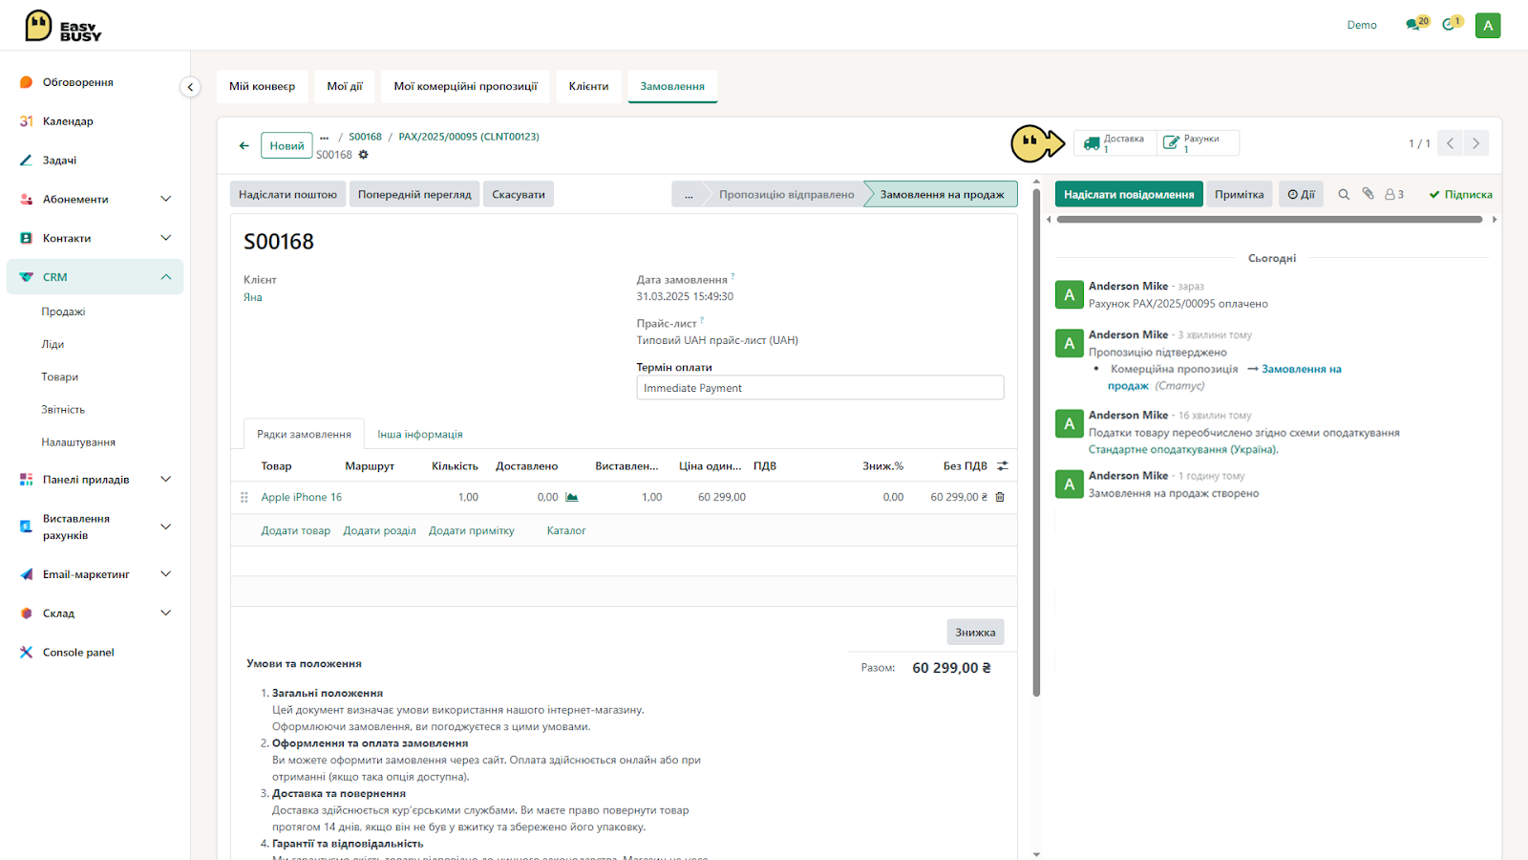1528x860 pixels.
Task: Open the Доставка truck smart button
Action: tap(1114, 143)
